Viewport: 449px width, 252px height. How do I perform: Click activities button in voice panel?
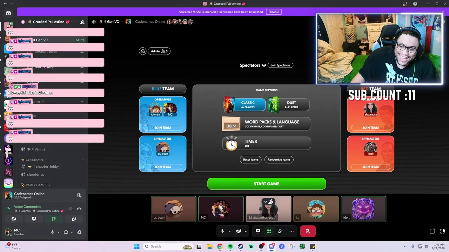click(54, 219)
